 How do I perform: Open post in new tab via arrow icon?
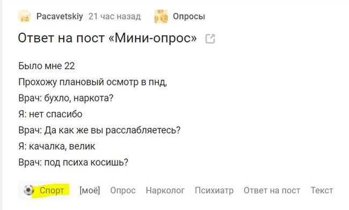[210, 39]
